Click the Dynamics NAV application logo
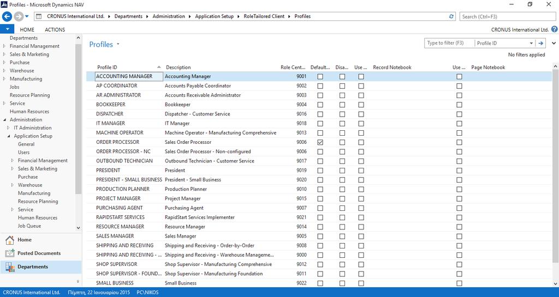Screen dimensions: 559x297 point(4,4)
